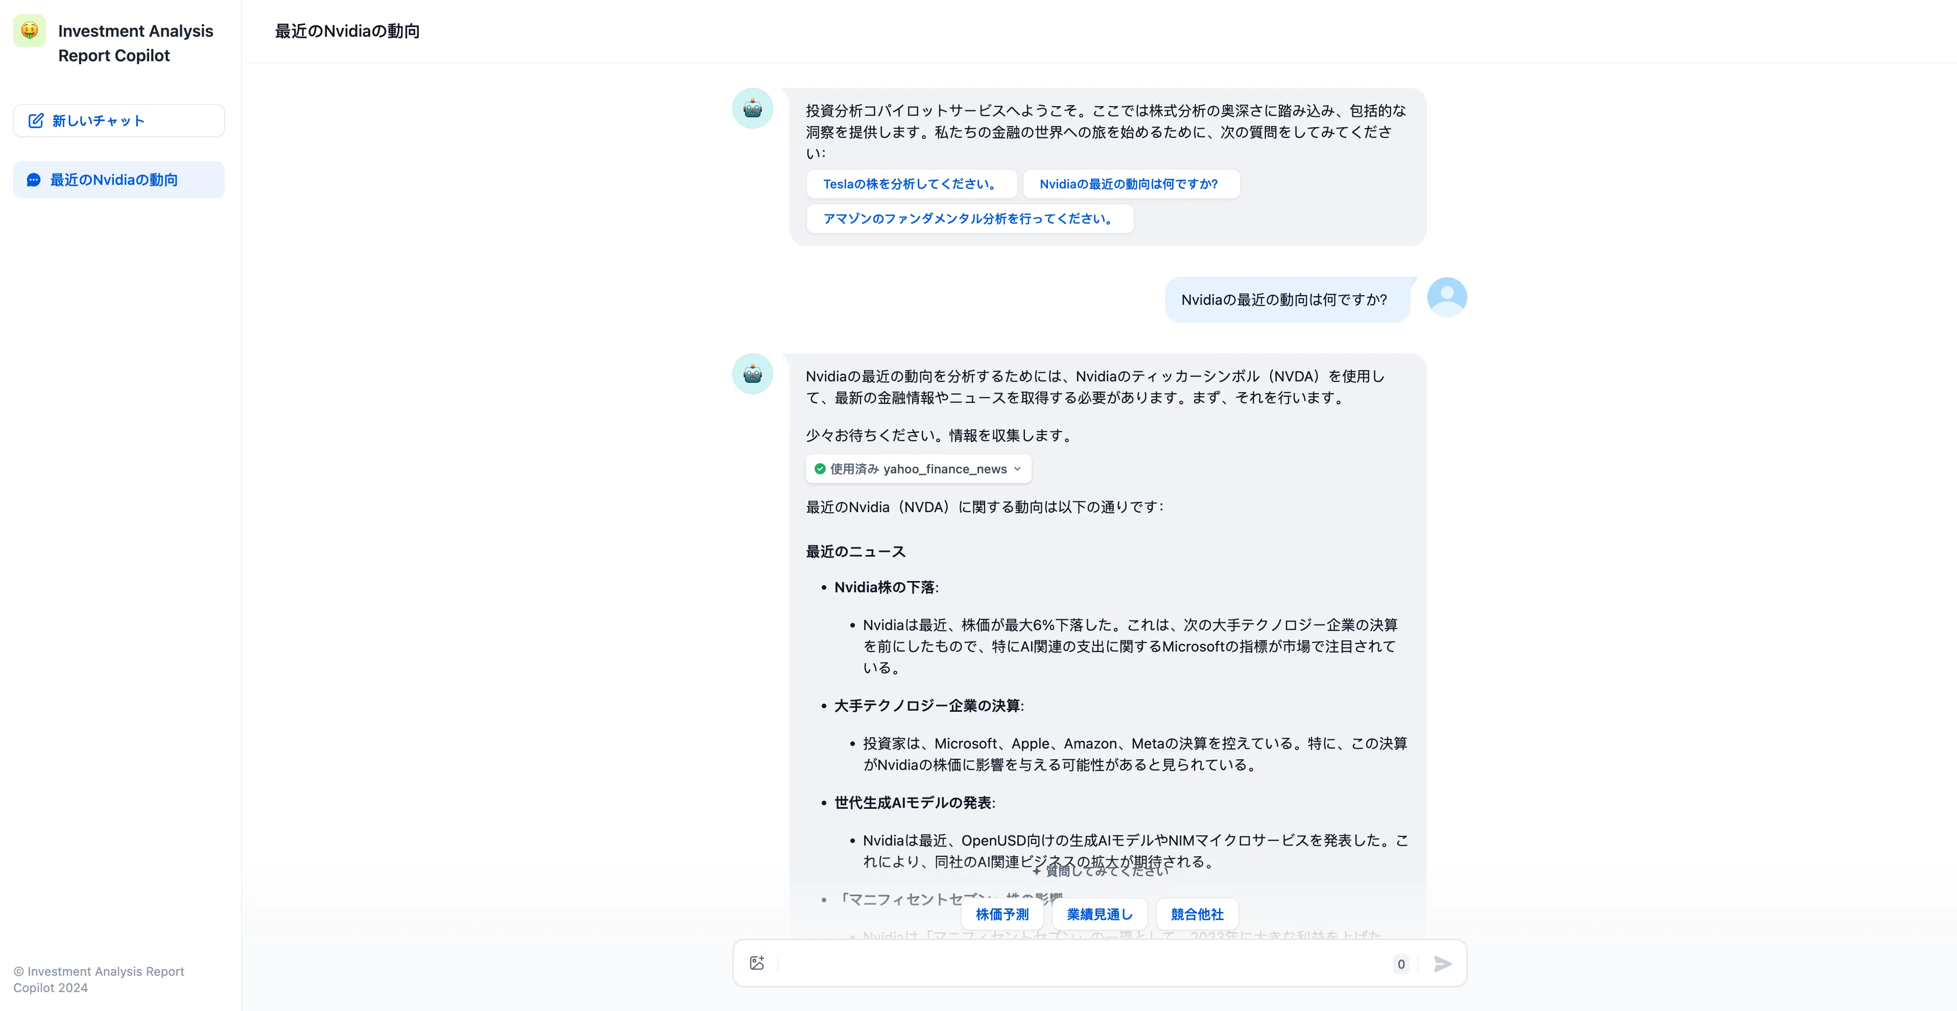This screenshot has width=1957, height=1011.
Task: Click the chevron next to yahoo_finance_news
Action: click(1017, 469)
